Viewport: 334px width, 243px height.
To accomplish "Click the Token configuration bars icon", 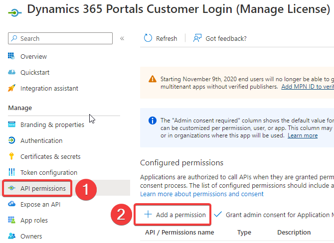I will tap(11, 172).
